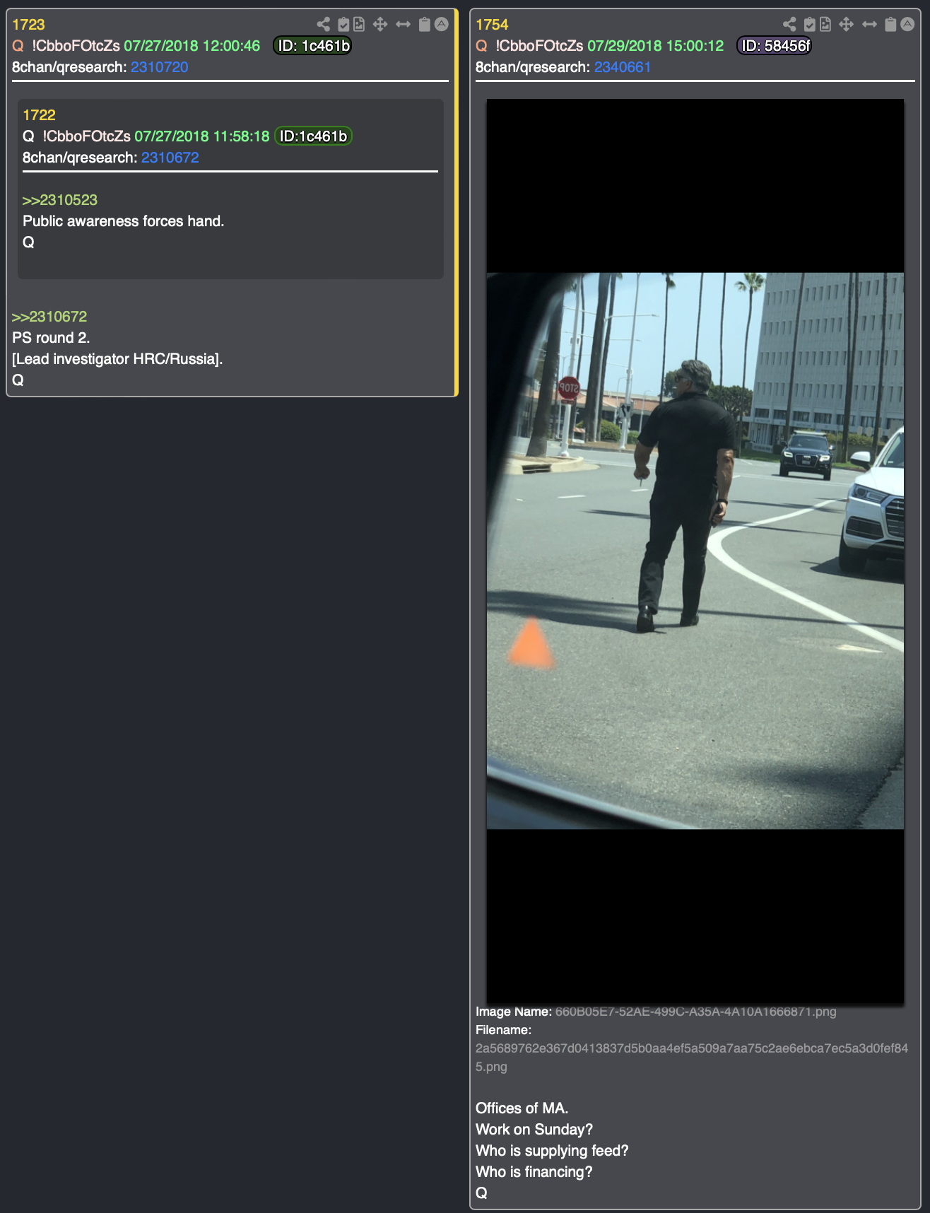This screenshot has height=1213, width=930.
Task: Click post number 1754
Action: click(492, 25)
